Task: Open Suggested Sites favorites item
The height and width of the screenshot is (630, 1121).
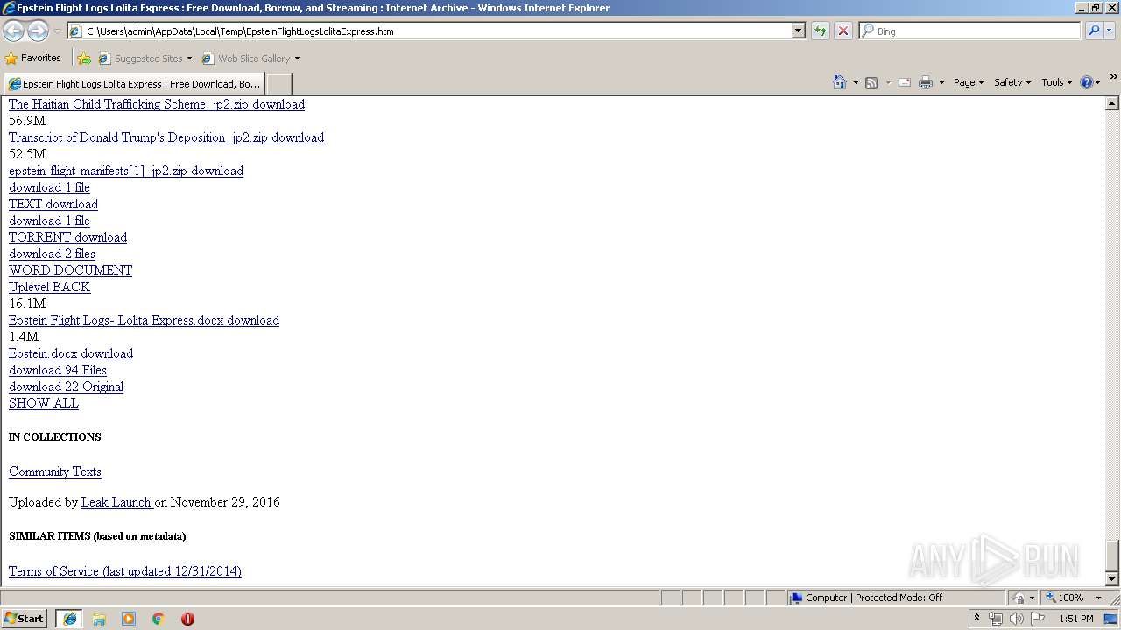Action: point(145,59)
